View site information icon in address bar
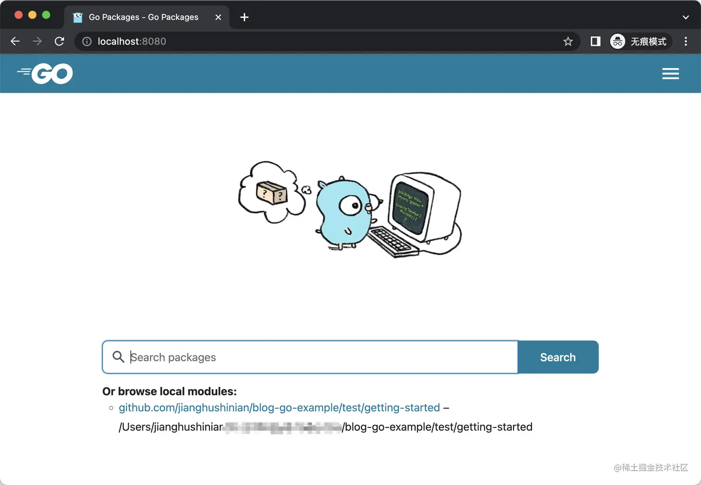Viewport: 701px width, 485px height. [87, 42]
